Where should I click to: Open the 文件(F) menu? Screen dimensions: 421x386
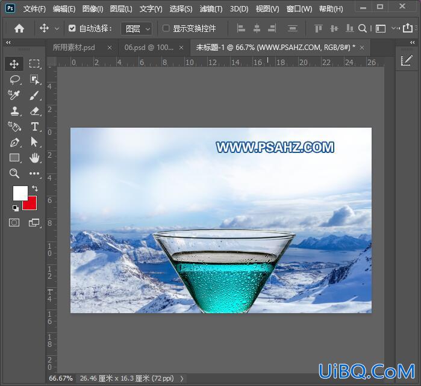34,9
